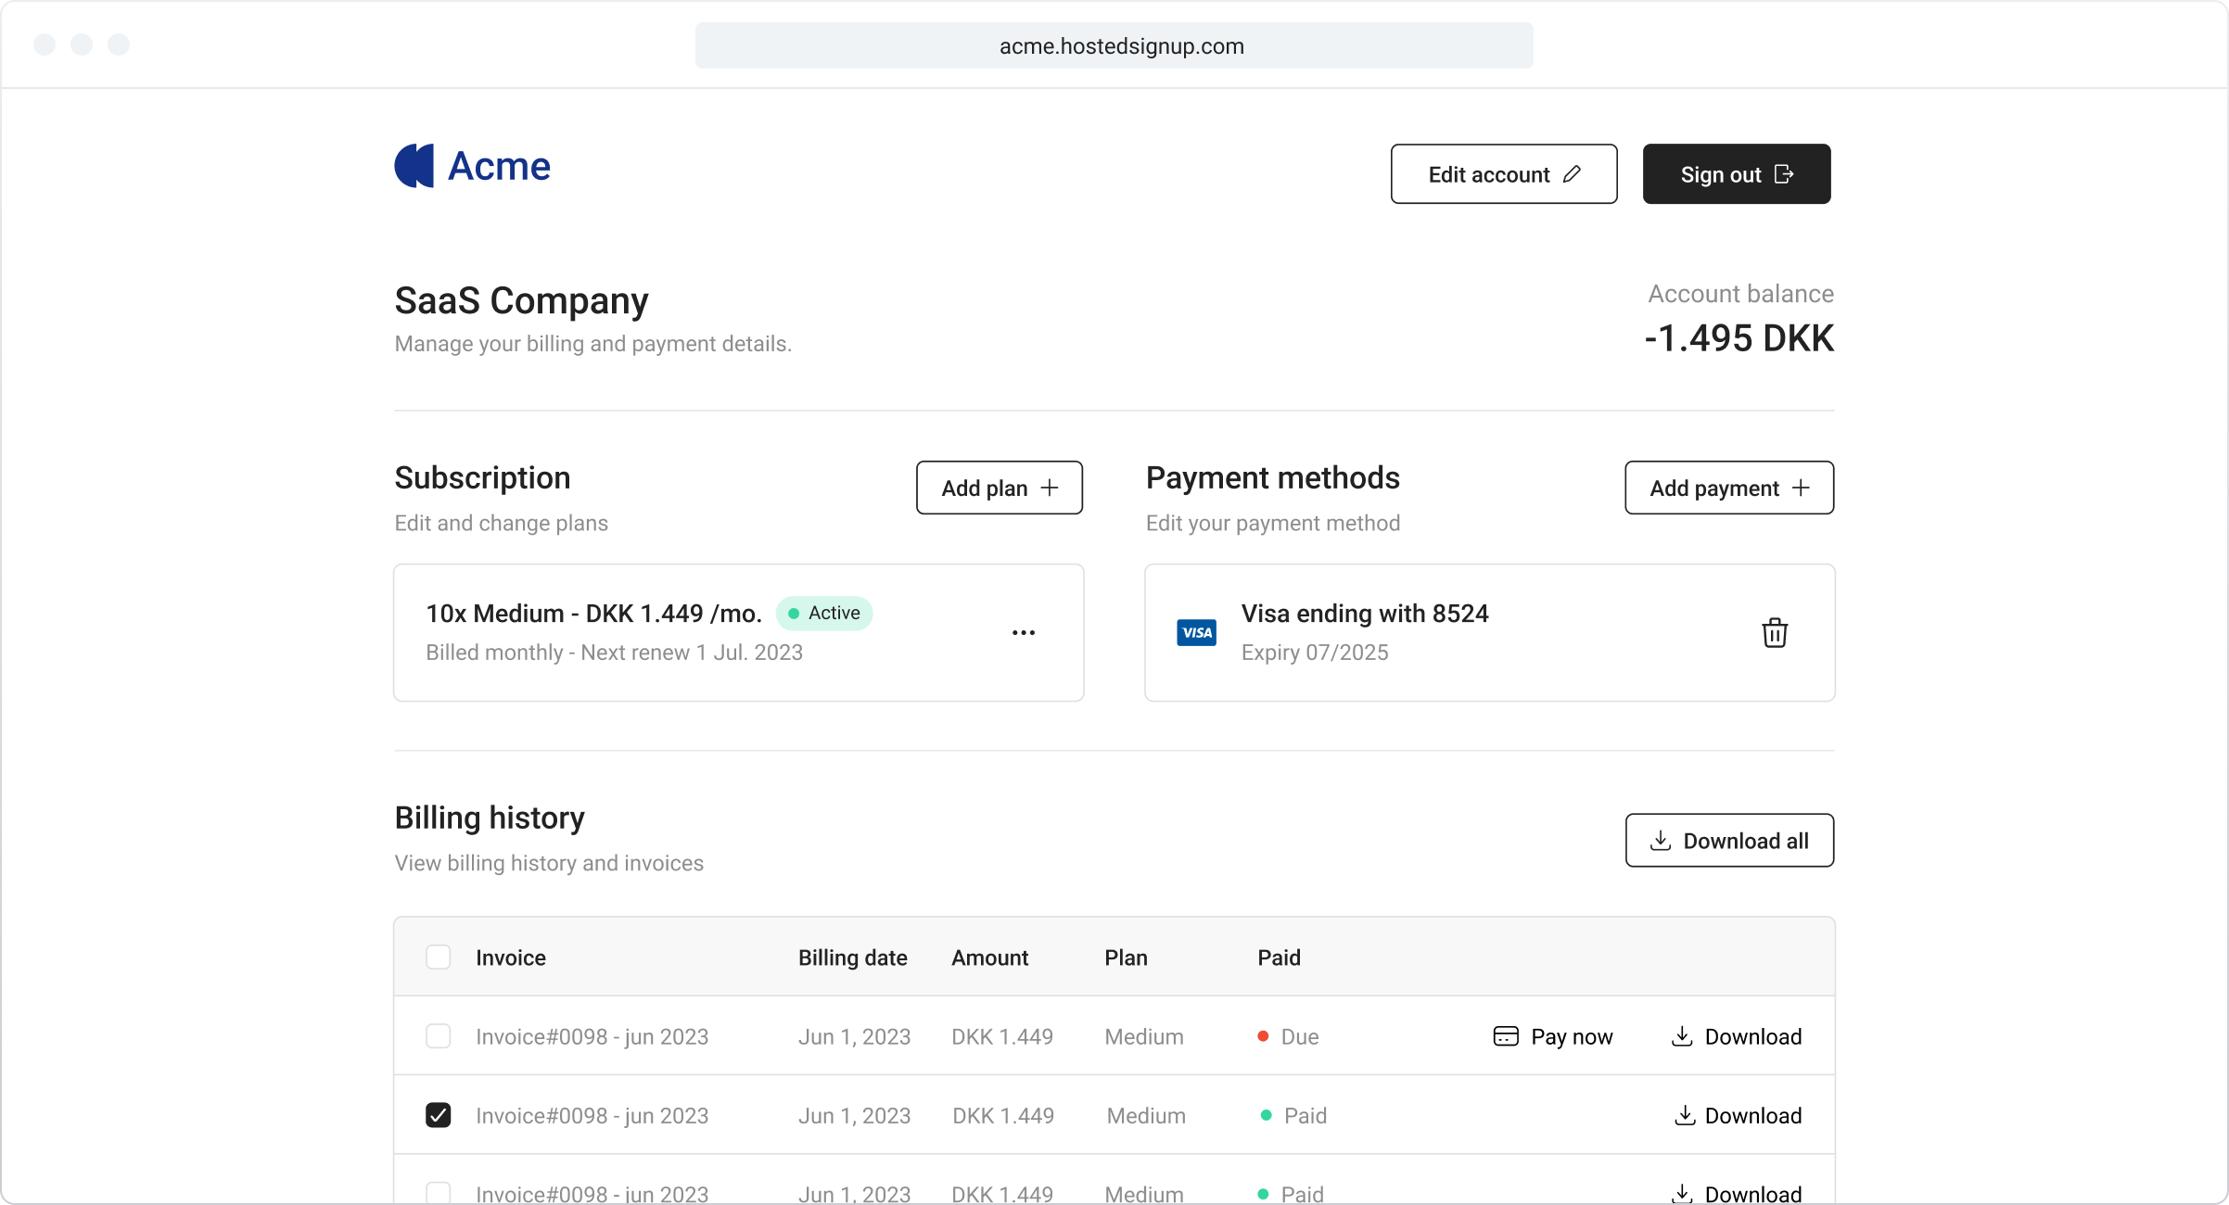Add a payment method
The width and height of the screenshot is (2229, 1205).
[x=1729, y=488]
